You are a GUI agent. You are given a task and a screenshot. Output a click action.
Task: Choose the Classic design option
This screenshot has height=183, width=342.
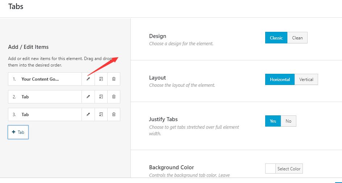[276, 38]
